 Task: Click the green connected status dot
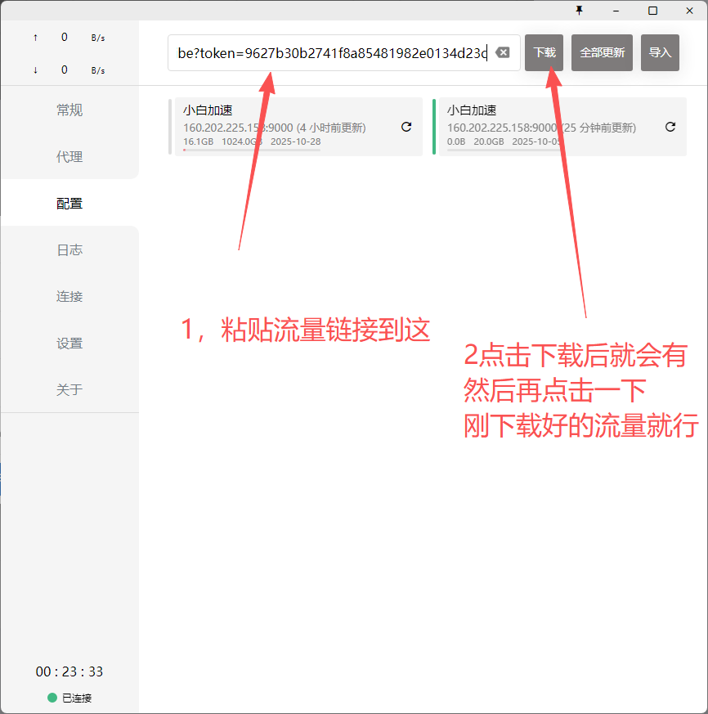52,698
